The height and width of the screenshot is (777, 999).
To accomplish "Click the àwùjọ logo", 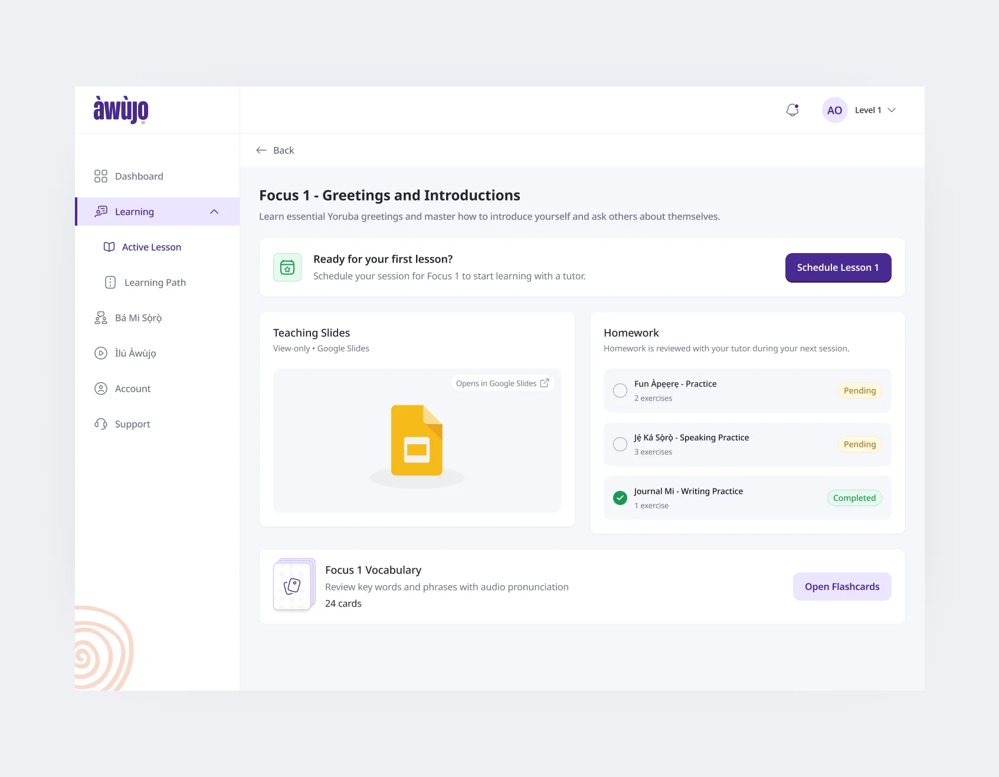I will 121,109.
